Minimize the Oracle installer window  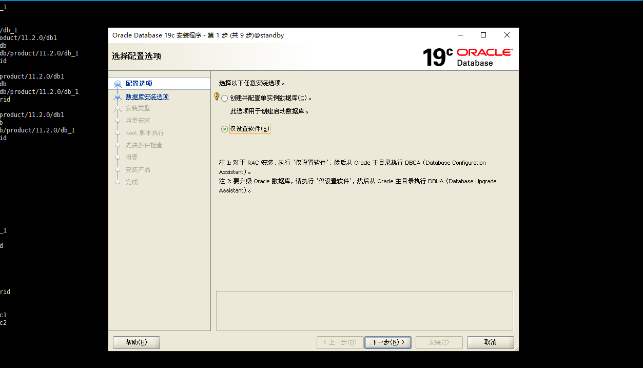(459, 35)
